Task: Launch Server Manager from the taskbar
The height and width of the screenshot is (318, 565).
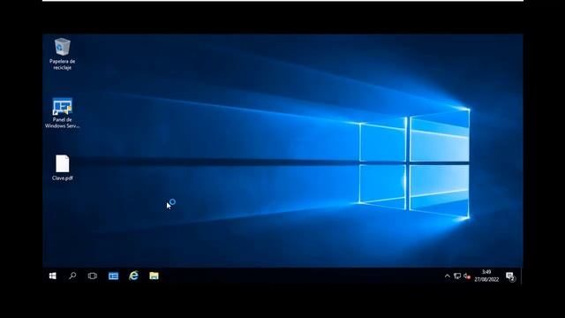Action: tap(113, 276)
